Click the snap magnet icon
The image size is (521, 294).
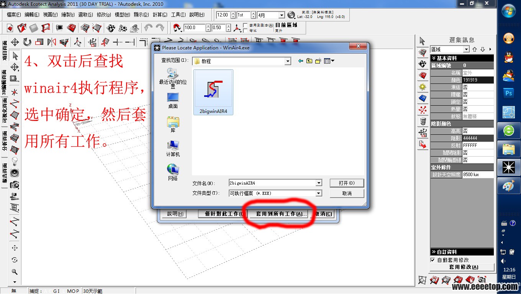[177, 28]
